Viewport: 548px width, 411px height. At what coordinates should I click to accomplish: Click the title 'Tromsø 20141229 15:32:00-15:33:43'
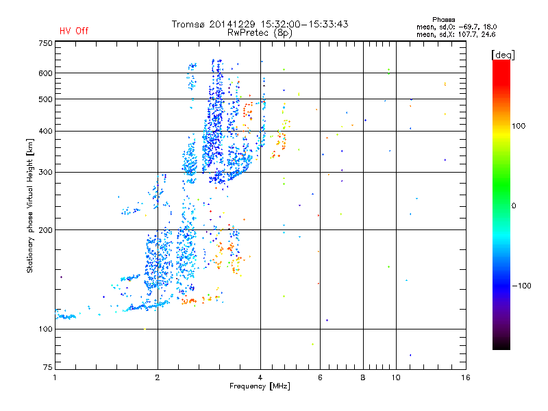click(x=260, y=24)
